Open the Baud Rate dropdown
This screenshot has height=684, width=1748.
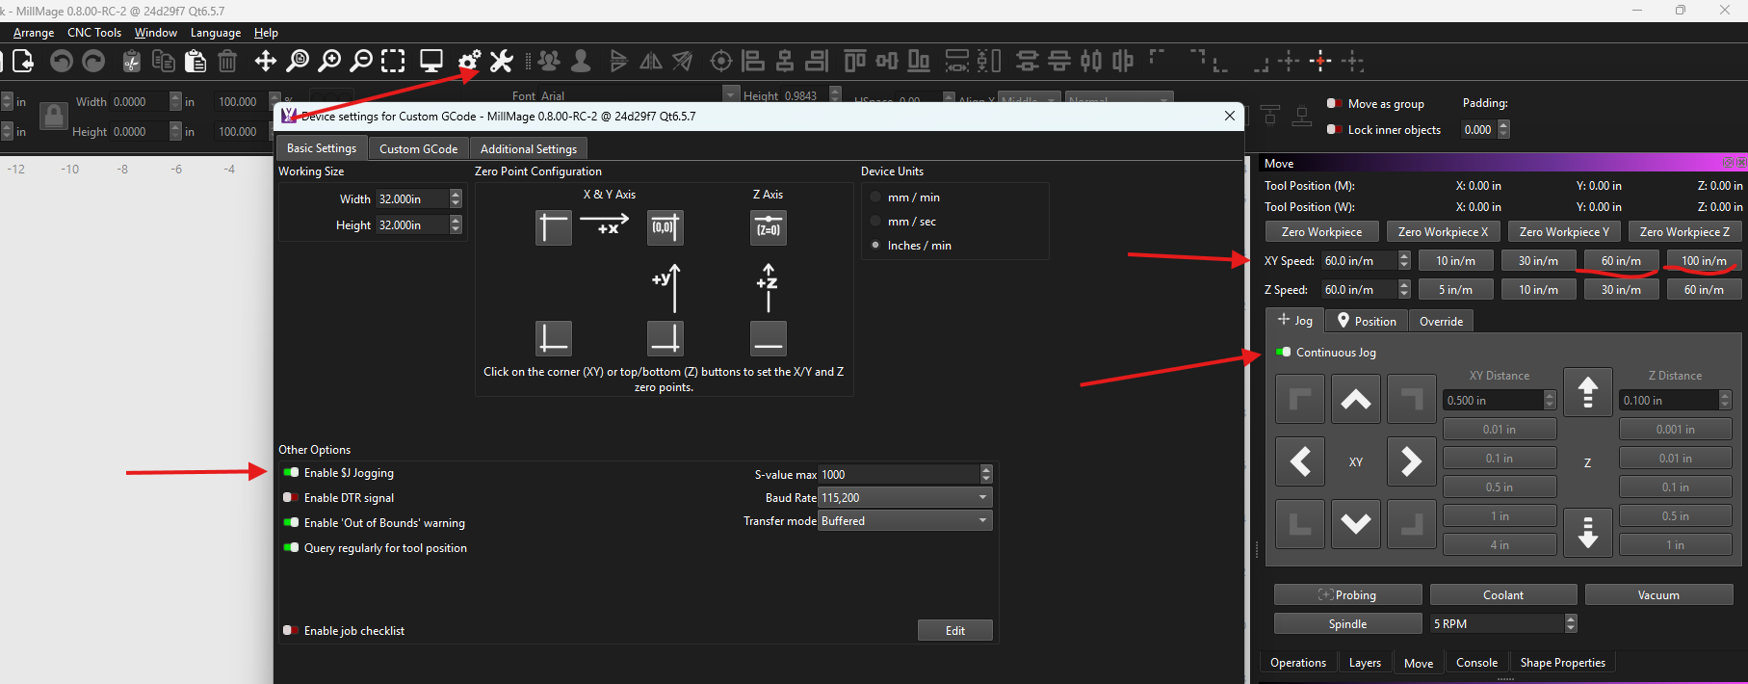(x=905, y=498)
